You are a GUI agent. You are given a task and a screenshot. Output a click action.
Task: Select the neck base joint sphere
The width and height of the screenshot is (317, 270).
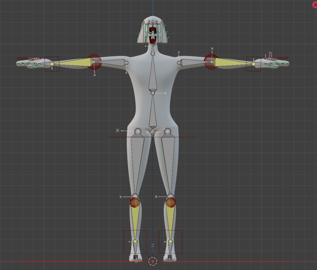pos(153,54)
